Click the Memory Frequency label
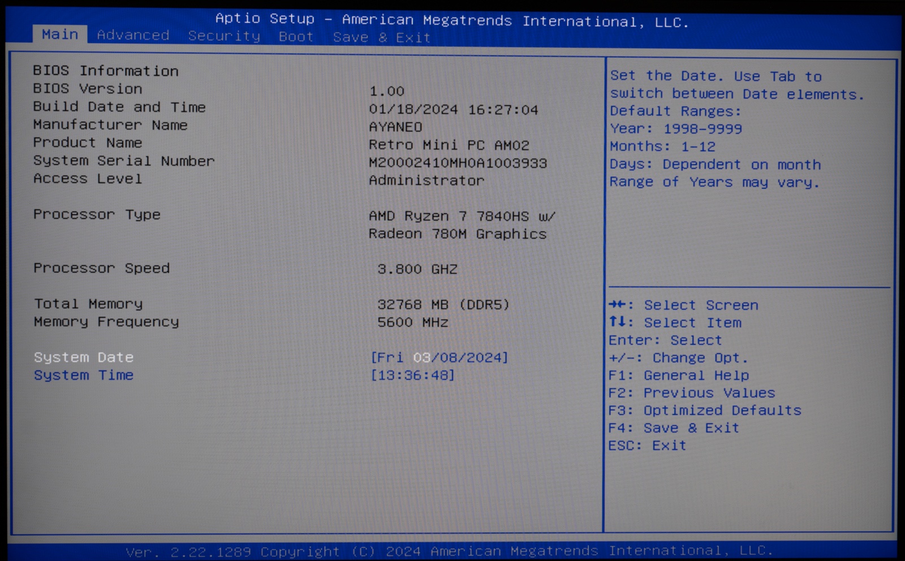Image resolution: width=905 pixels, height=561 pixels. 106,322
